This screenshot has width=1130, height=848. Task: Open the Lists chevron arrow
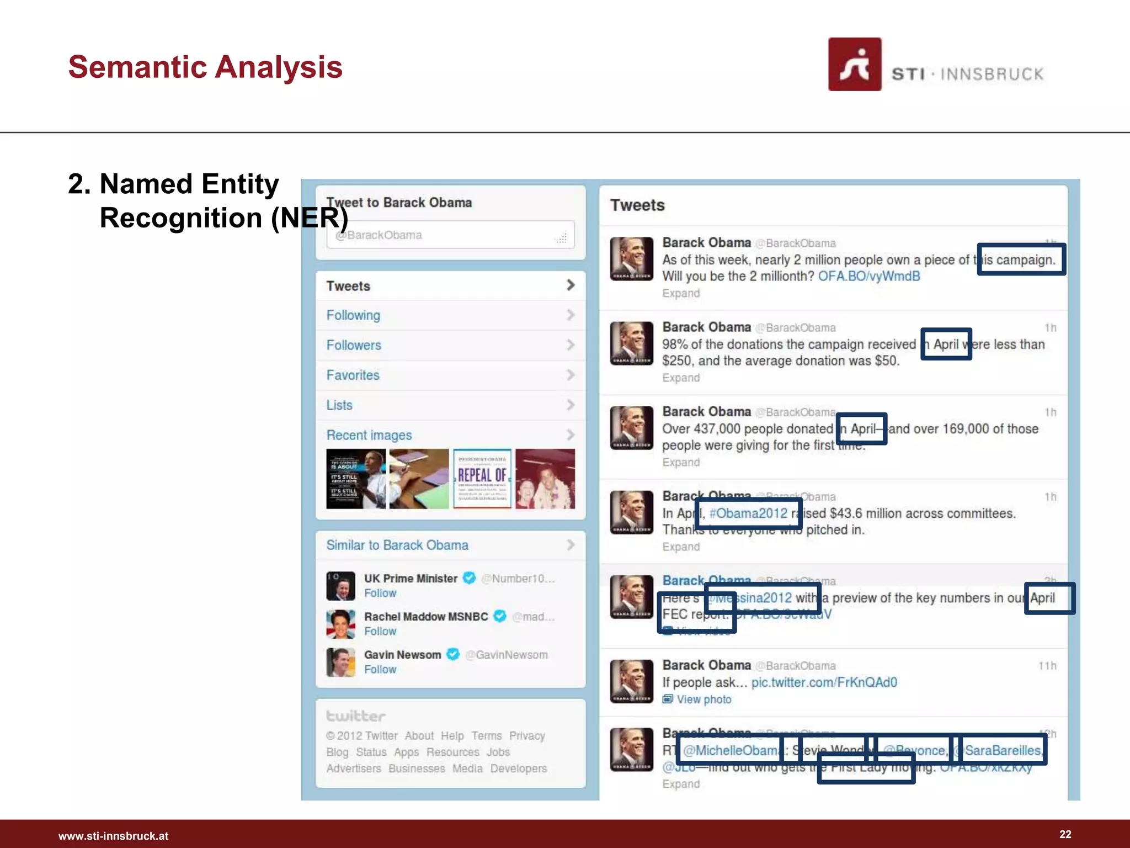point(571,405)
